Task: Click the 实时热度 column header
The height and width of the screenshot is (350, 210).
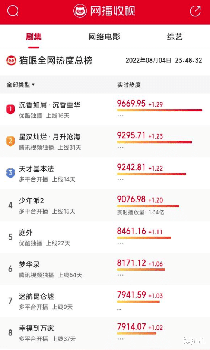Action: 129,85
